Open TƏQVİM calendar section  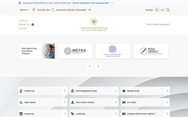pos(22,28)
